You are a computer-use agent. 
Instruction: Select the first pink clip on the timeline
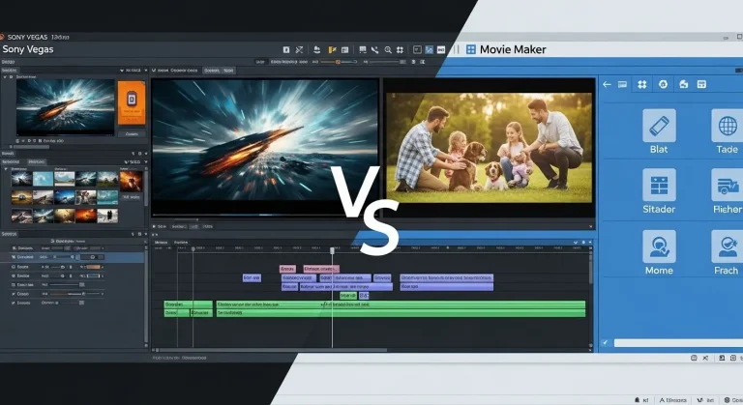(287, 269)
